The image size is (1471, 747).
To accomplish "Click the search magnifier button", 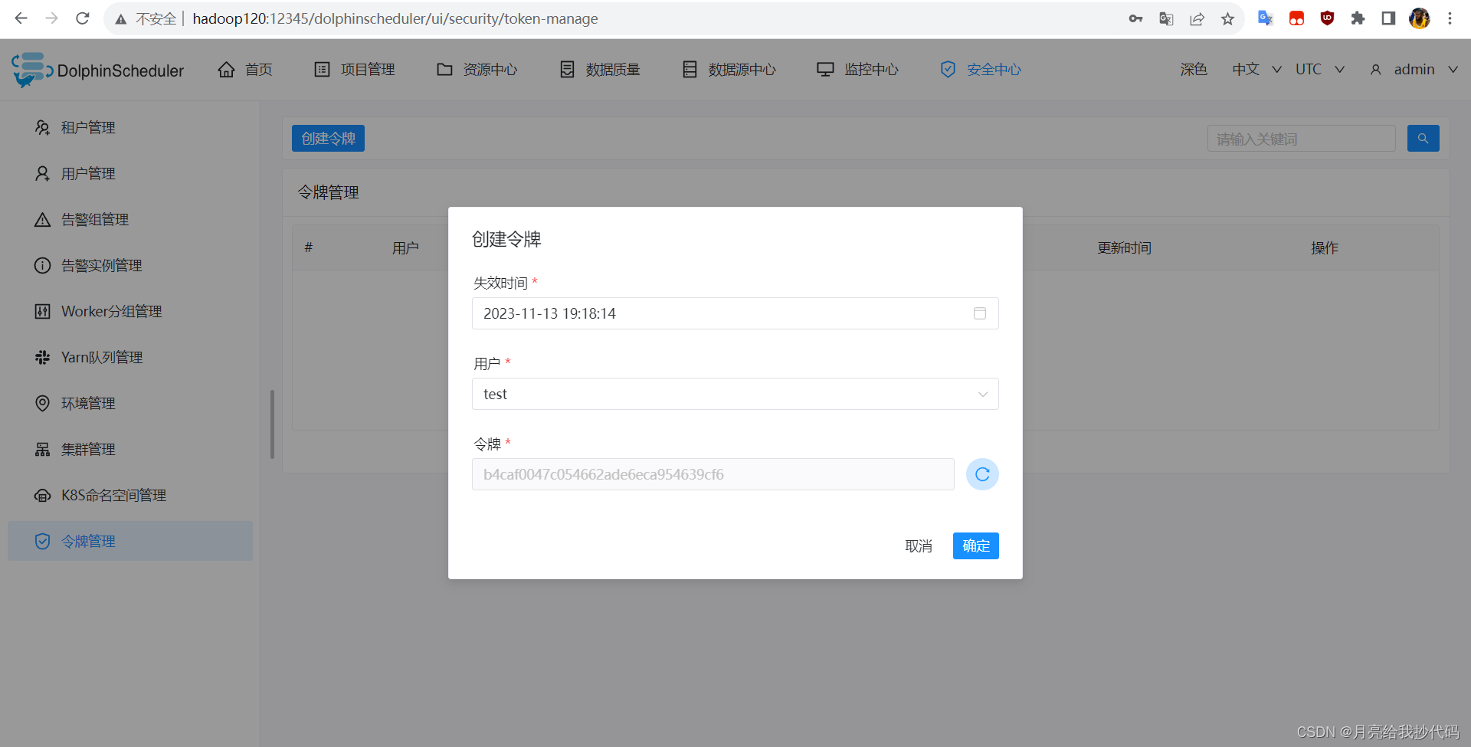I will point(1423,139).
